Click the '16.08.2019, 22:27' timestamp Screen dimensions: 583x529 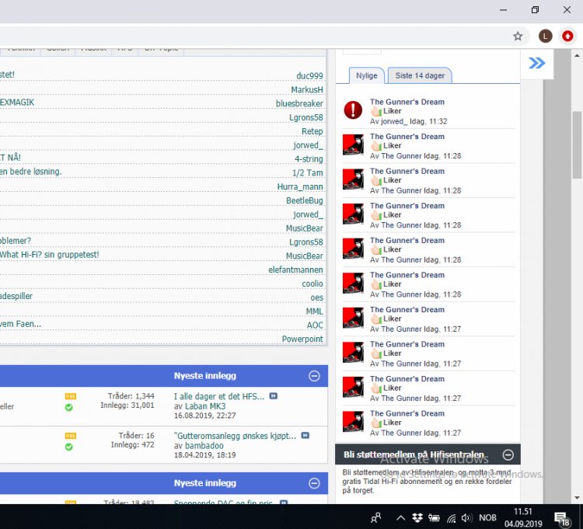click(x=205, y=416)
